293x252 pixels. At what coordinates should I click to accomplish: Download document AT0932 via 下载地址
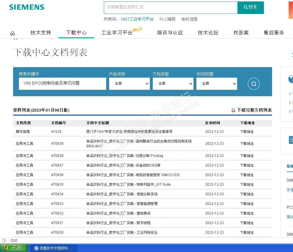(247, 213)
